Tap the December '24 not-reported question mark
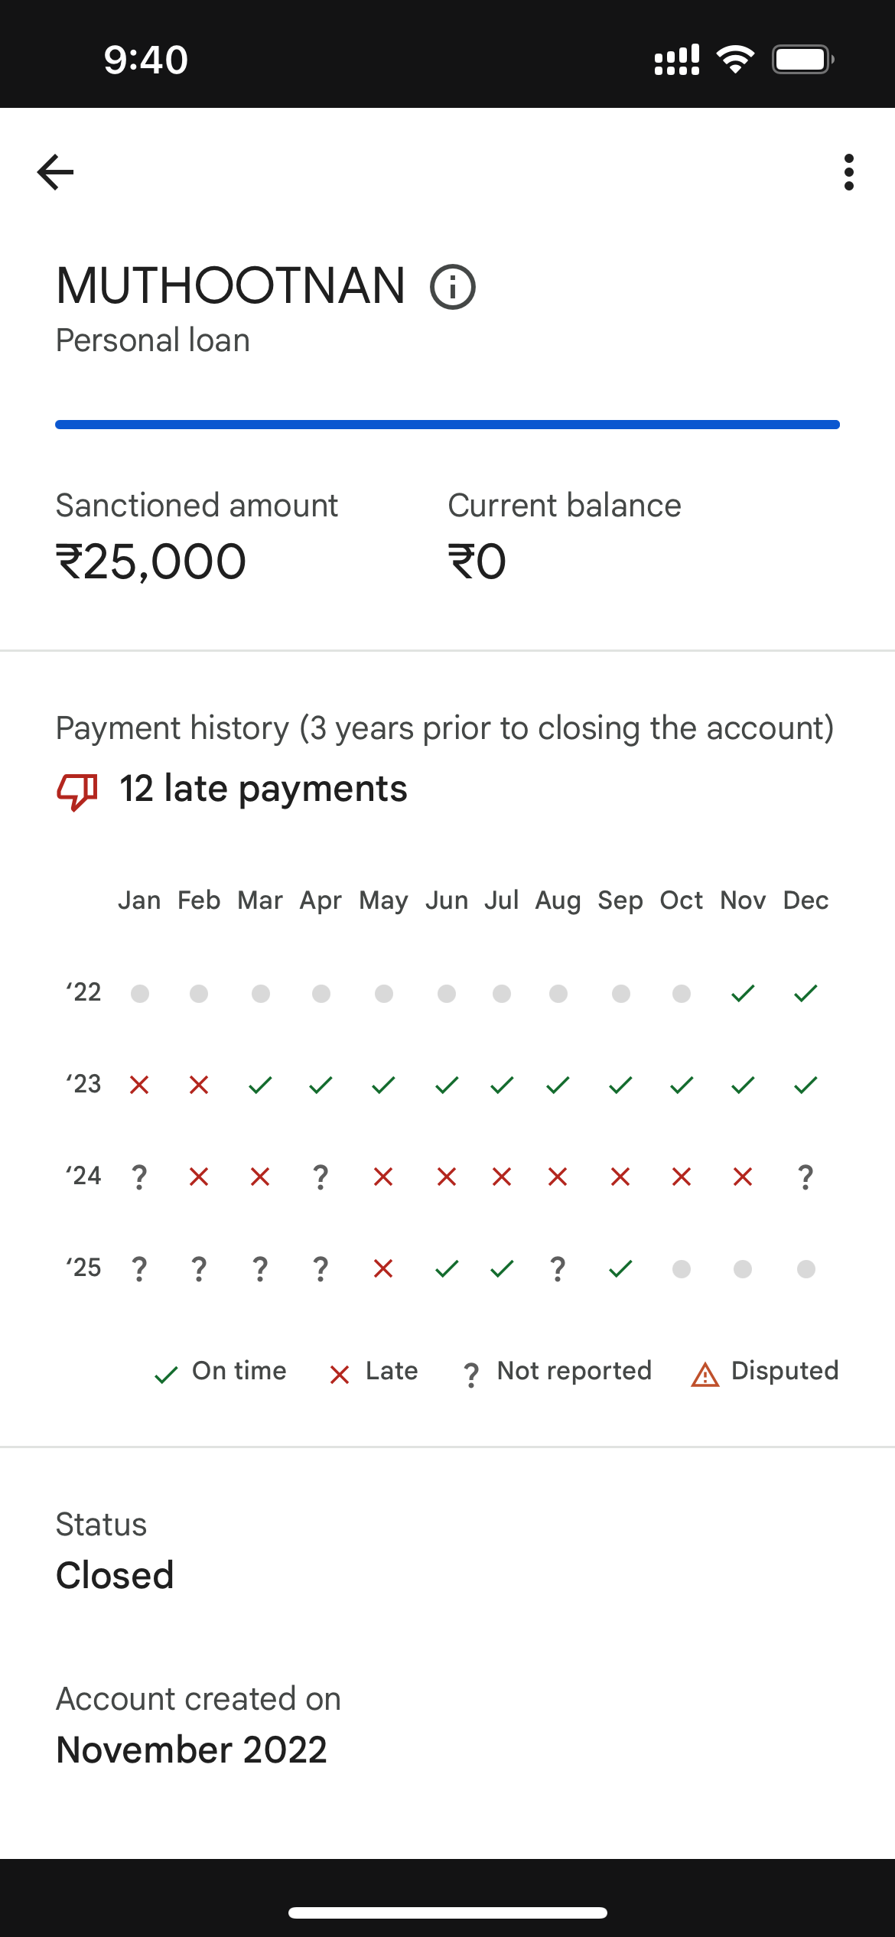The width and height of the screenshot is (895, 1937). pyautogui.click(x=805, y=1177)
